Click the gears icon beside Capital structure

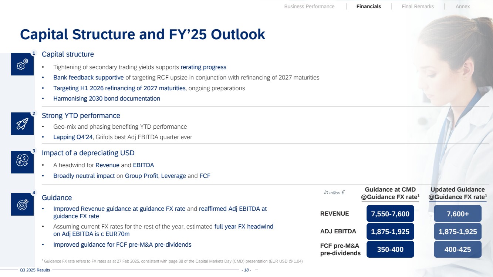pyautogui.click(x=22, y=64)
